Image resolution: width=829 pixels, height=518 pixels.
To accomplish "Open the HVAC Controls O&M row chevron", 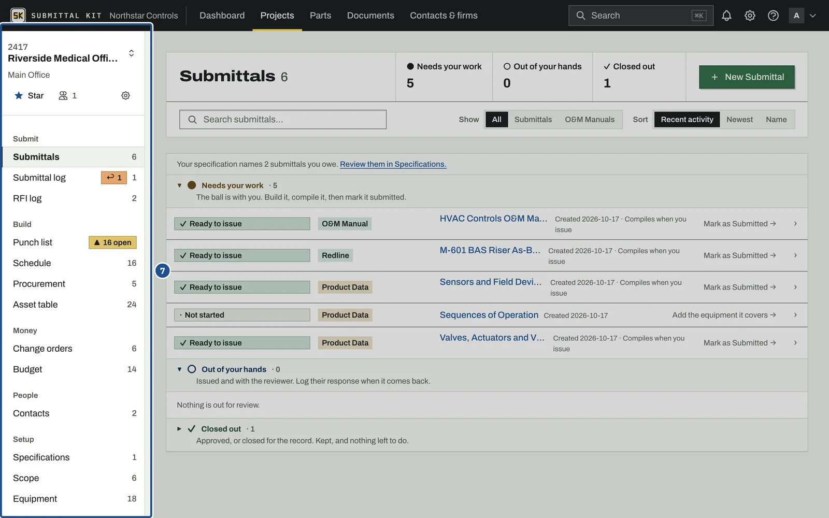I will click(795, 224).
